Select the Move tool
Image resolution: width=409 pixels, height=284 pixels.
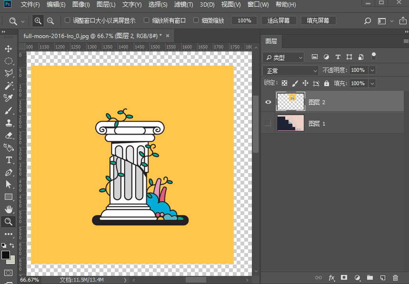pos(8,48)
